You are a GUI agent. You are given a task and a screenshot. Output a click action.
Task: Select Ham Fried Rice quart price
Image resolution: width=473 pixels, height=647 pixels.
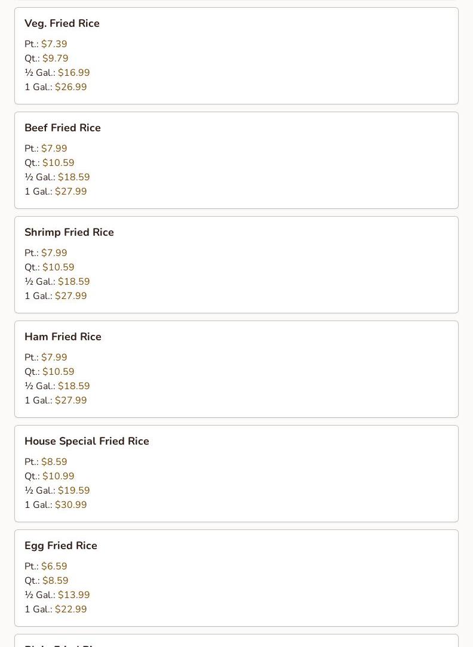[58, 372]
